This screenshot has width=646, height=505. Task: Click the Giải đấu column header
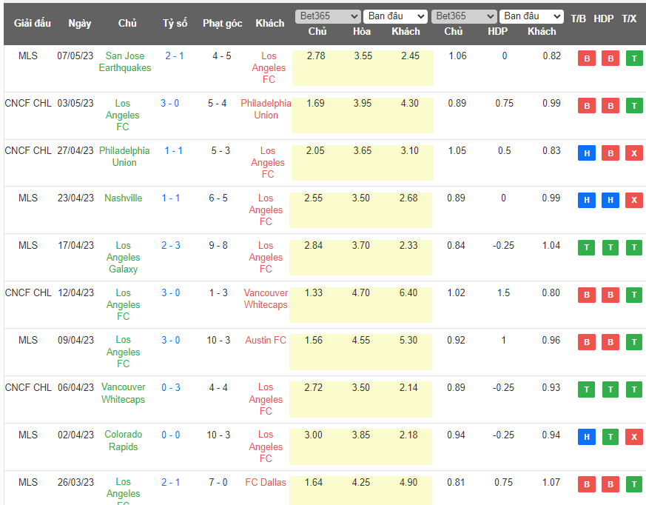[x=32, y=23]
